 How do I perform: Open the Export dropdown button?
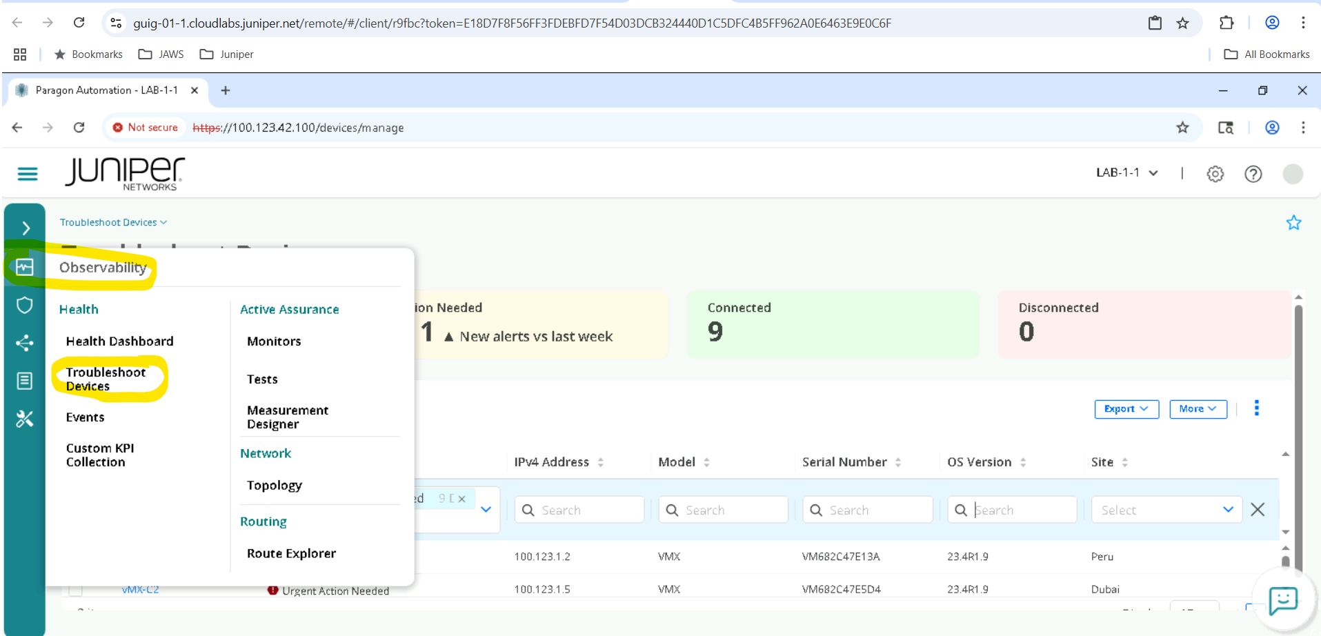click(1126, 409)
